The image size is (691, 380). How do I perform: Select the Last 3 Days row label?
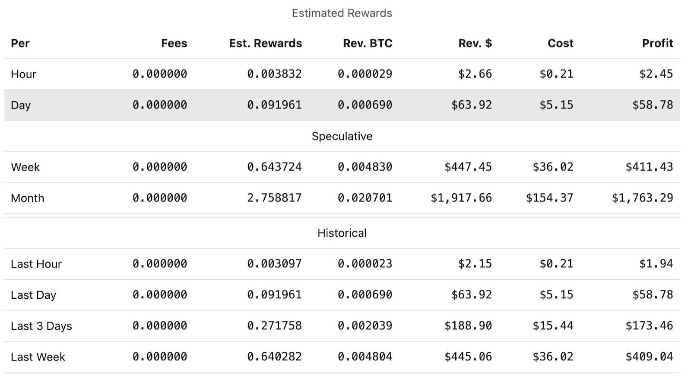point(41,326)
